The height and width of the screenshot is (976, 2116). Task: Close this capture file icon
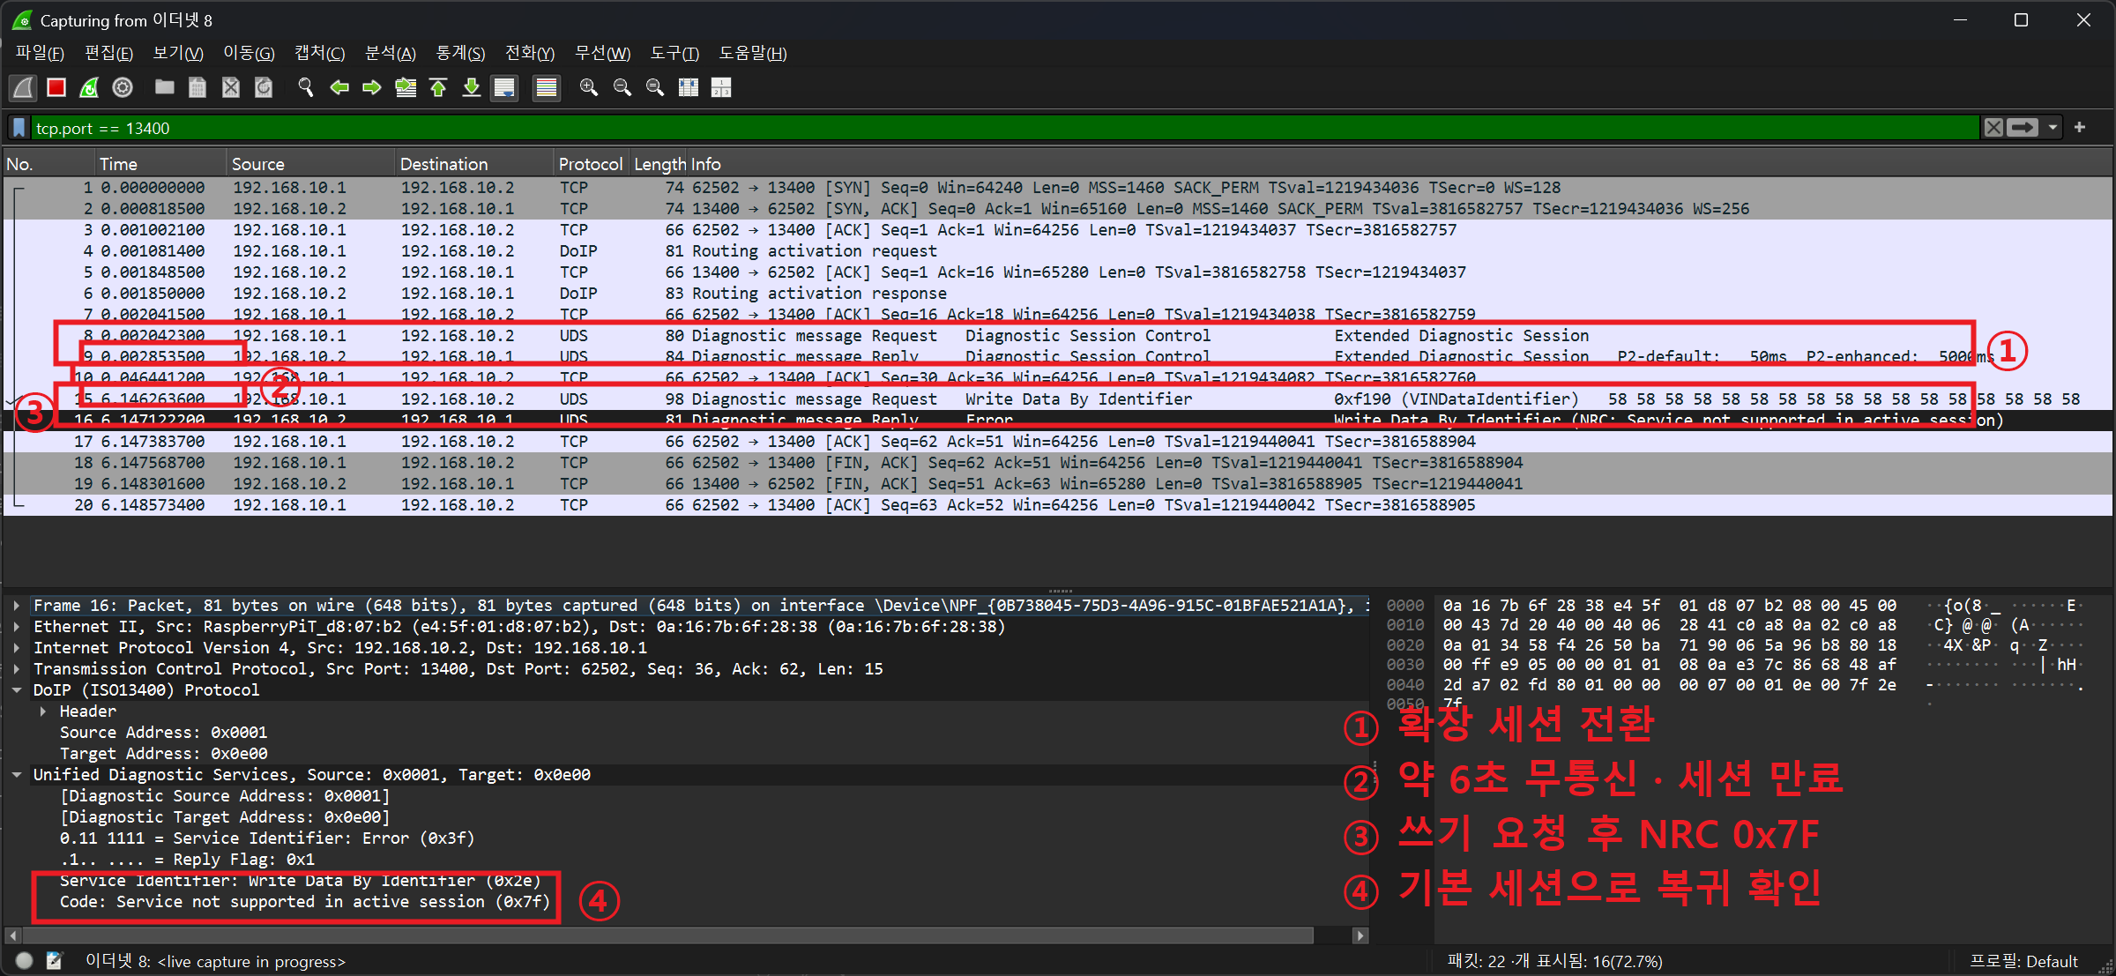(x=230, y=87)
